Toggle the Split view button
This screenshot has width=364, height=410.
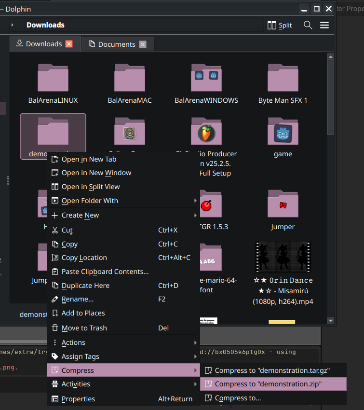[x=280, y=26]
